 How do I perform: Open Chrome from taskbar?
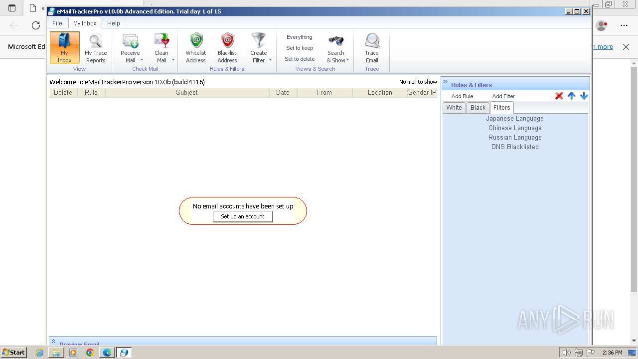coord(90,353)
